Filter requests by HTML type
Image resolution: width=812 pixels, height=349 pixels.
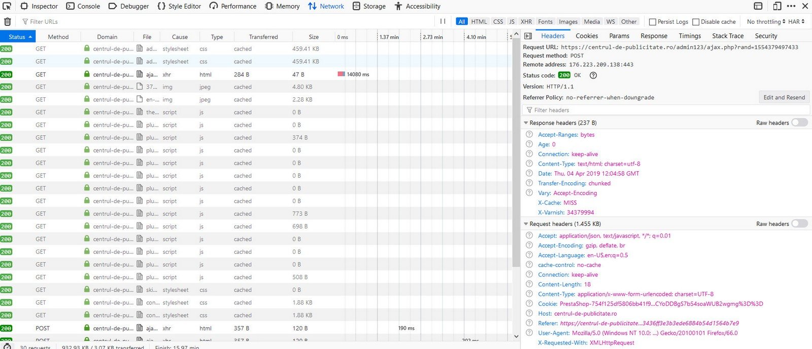pyautogui.click(x=479, y=21)
